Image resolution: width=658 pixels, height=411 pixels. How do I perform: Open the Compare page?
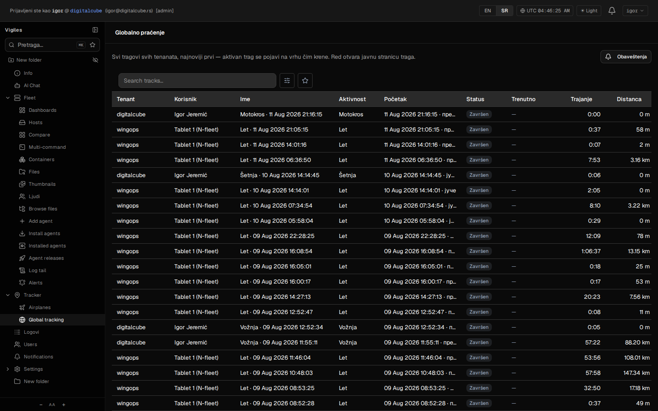click(x=39, y=135)
